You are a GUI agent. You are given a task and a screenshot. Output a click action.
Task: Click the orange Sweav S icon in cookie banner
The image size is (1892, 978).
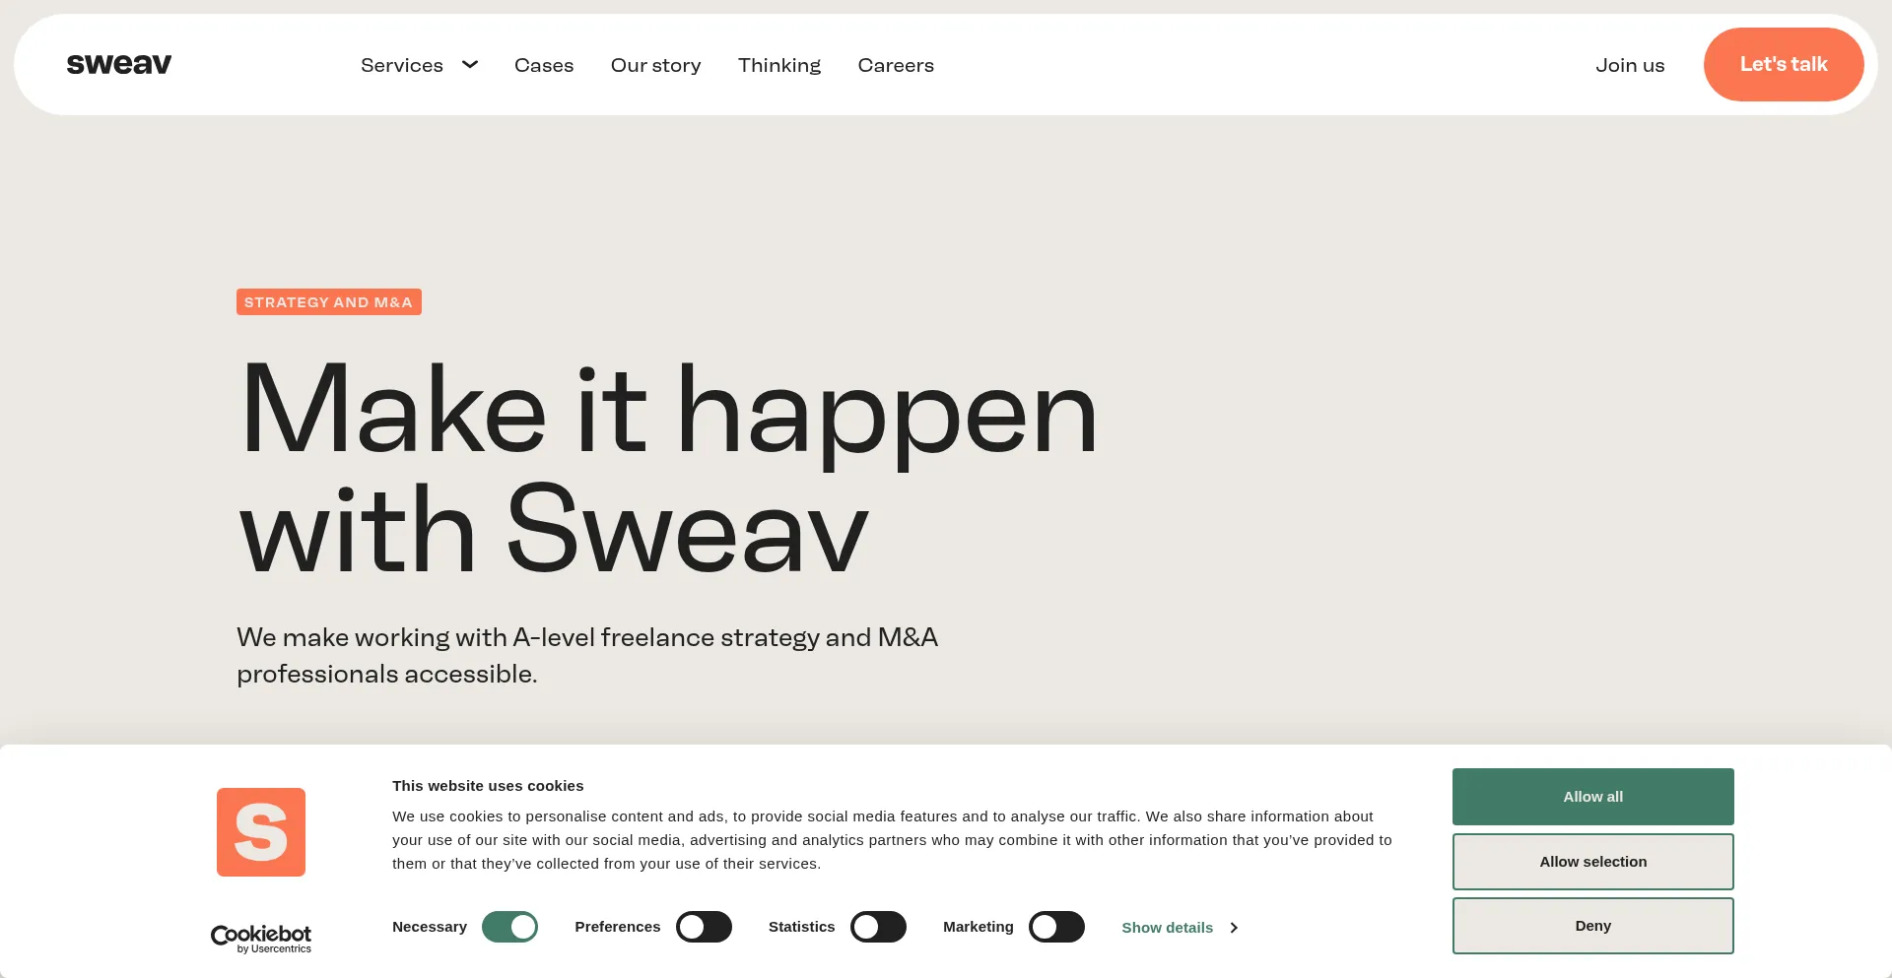(x=260, y=831)
